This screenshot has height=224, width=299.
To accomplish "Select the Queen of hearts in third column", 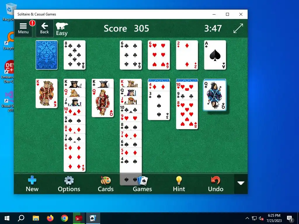I will tap(103, 102).
